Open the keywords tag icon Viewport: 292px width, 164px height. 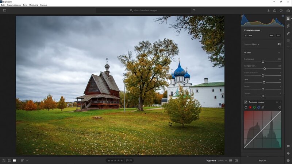coord(288,153)
